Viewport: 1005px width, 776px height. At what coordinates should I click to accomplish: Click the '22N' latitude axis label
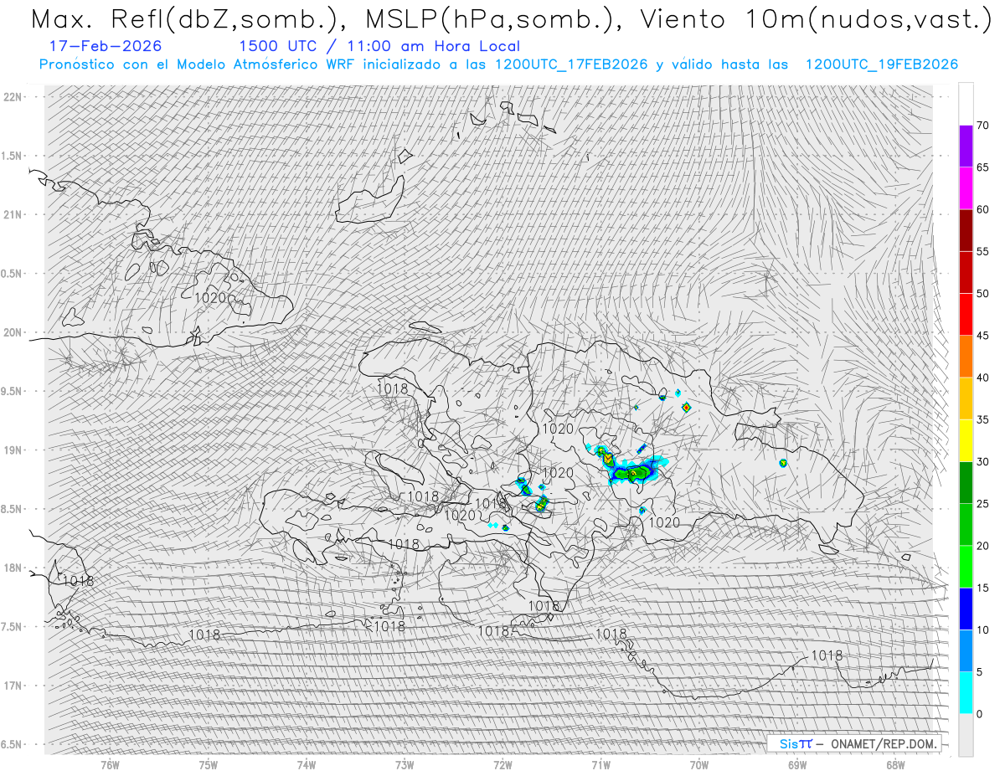pos(13,97)
